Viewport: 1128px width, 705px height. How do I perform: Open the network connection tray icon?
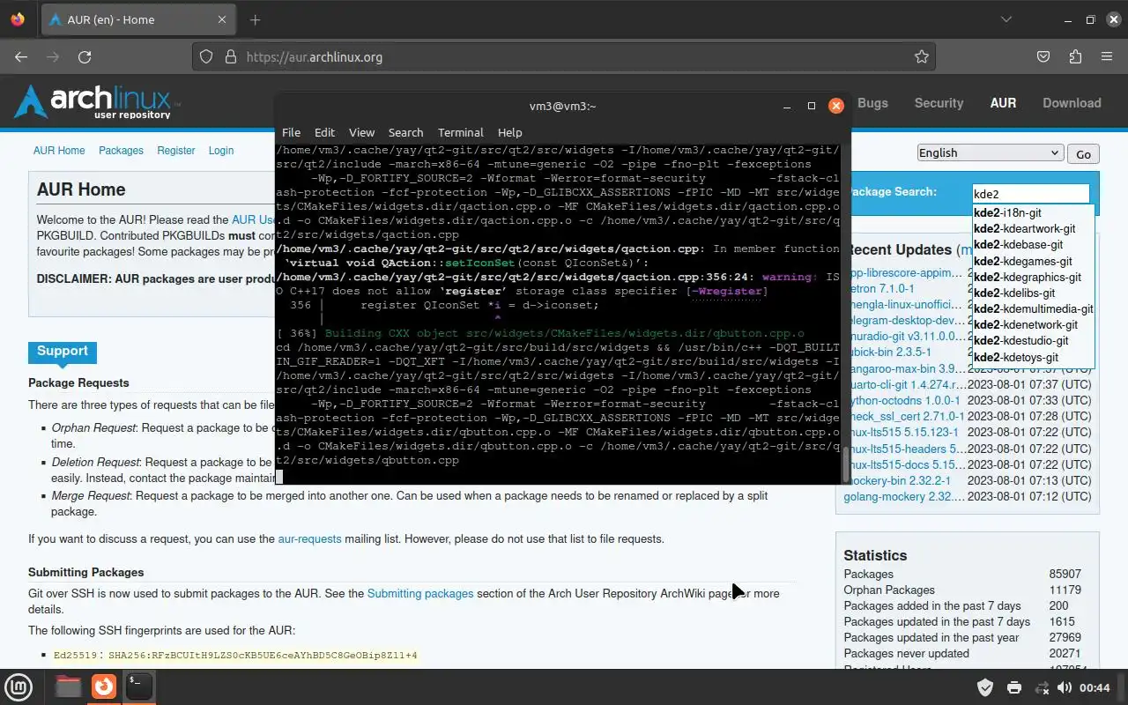point(1041,687)
